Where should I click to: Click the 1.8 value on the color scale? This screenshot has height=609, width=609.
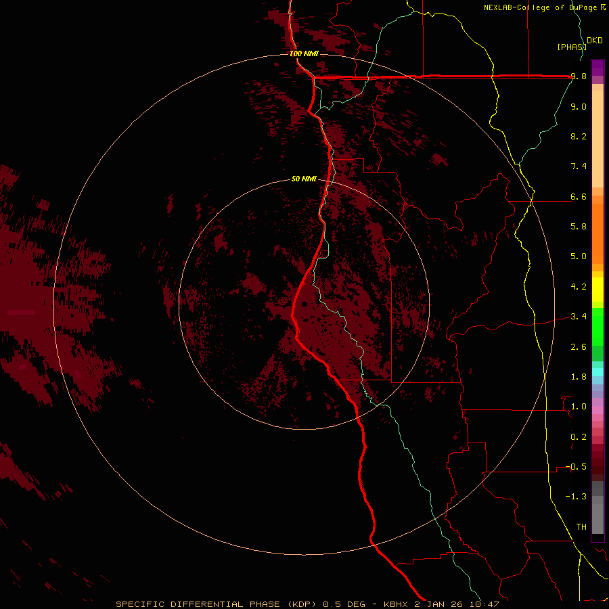point(579,377)
